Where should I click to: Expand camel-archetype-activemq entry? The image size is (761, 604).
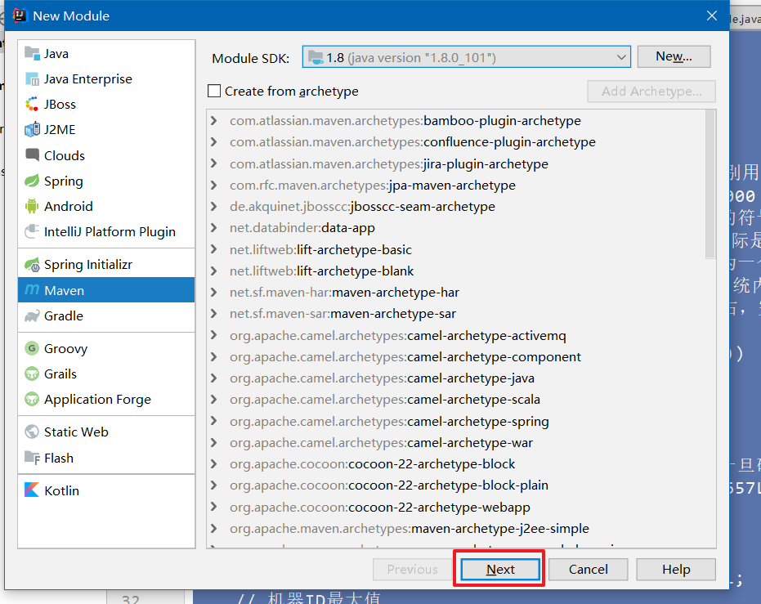point(214,335)
